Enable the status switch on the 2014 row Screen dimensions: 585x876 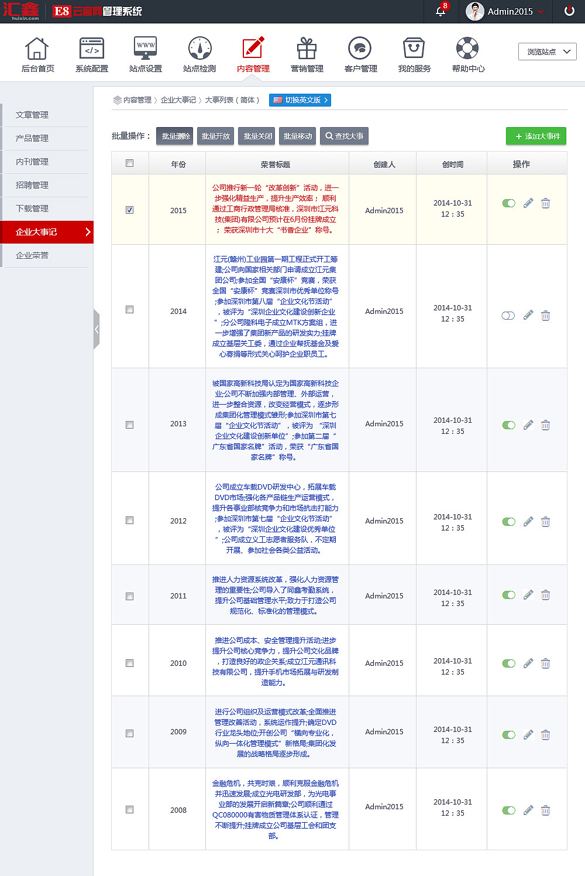(508, 316)
